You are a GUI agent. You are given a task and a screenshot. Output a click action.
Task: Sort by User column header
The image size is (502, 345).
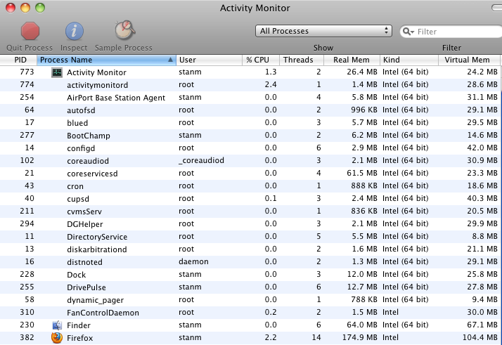click(x=209, y=60)
